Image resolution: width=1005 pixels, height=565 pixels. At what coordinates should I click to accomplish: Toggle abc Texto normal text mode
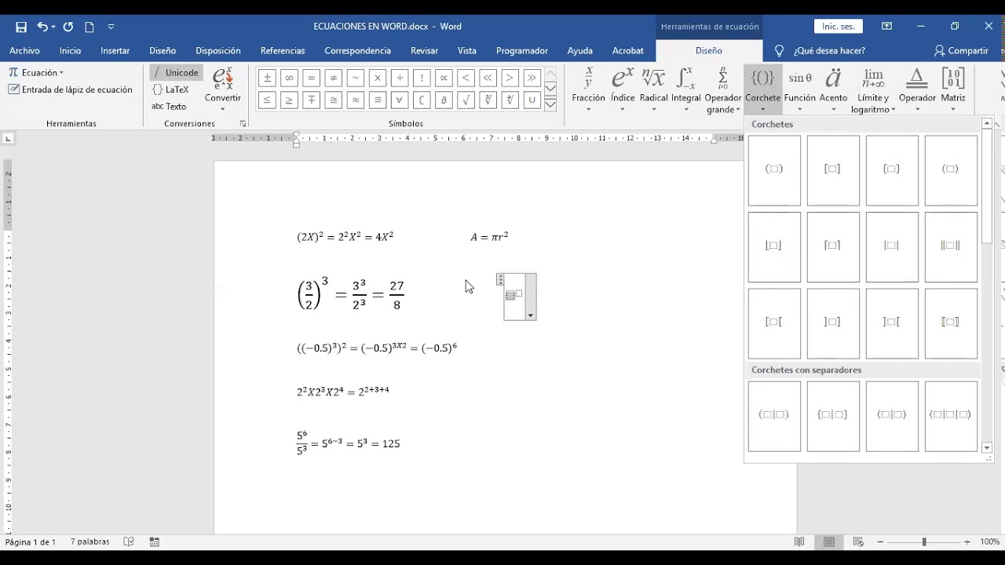pos(169,107)
